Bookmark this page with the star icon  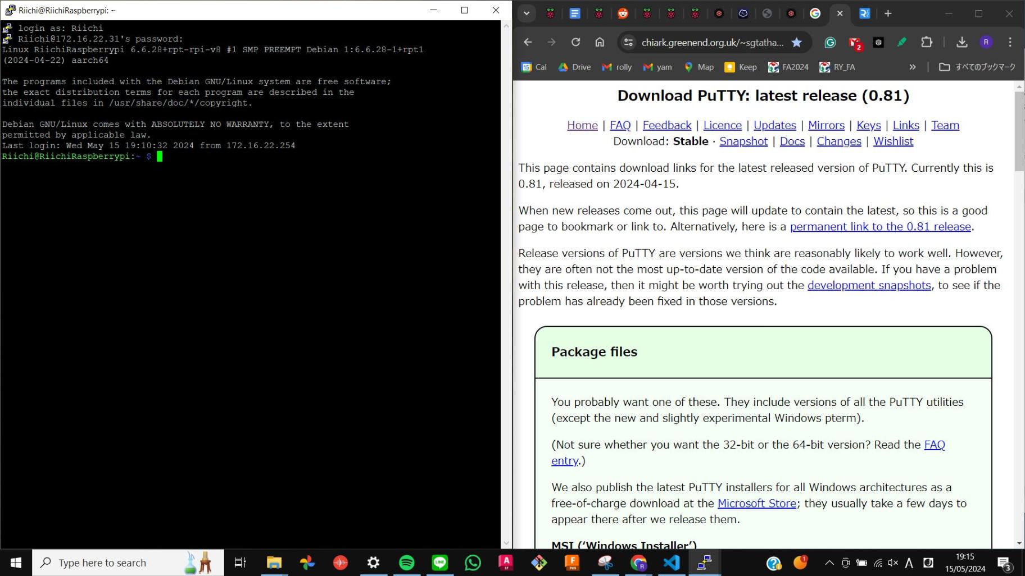point(796,42)
